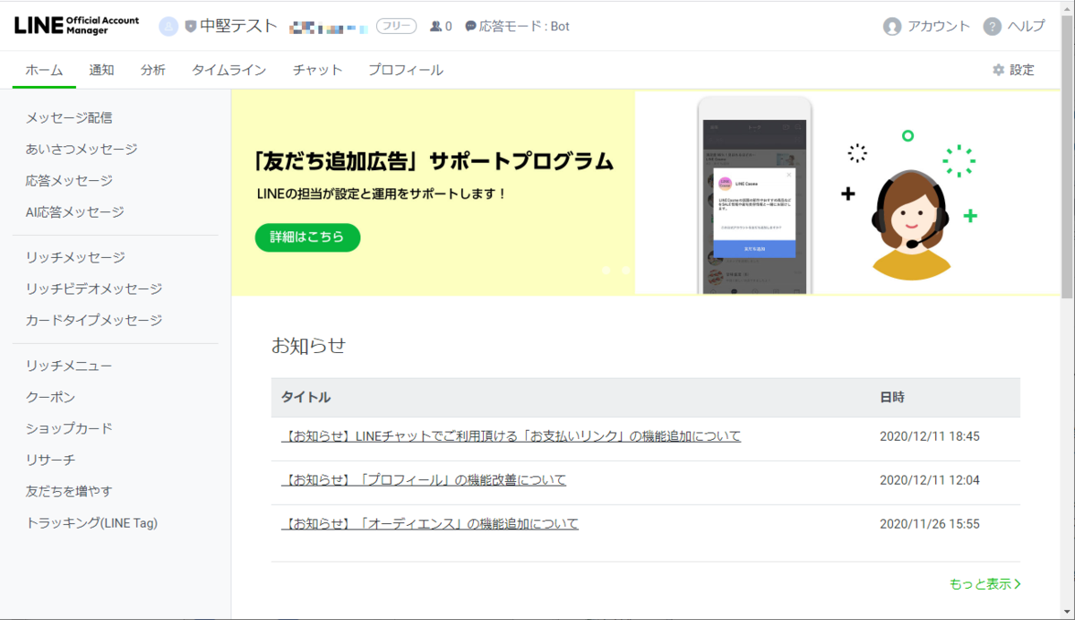This screenshot has width=1075, height=620.
Task: Click the お知らせ section heading
Action: coord(308,346)
